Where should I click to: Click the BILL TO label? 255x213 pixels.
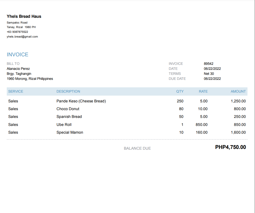tap(13, 64)
